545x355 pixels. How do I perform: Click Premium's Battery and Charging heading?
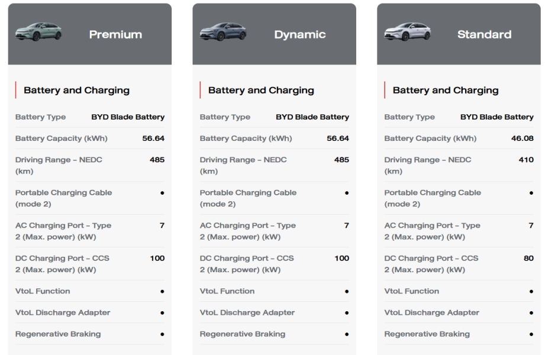76,91
